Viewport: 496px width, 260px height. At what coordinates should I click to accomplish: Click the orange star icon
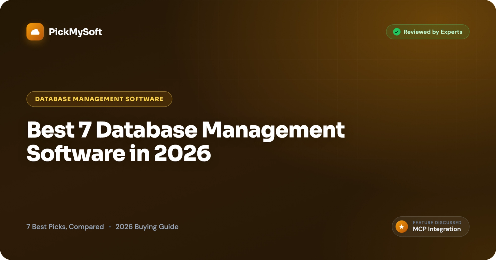pos(402,227)
